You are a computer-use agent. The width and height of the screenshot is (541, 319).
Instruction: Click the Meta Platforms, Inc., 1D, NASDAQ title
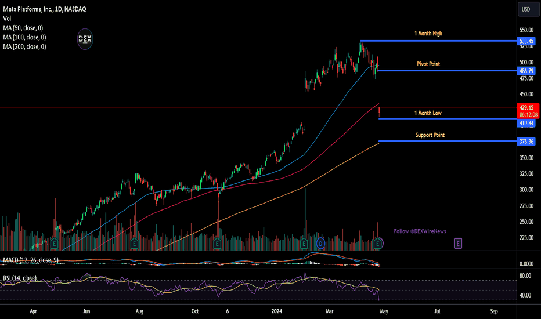click(45, 9)
